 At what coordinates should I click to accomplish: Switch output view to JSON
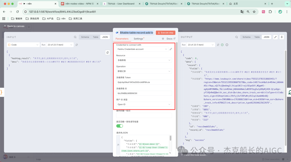coord(266,37)
